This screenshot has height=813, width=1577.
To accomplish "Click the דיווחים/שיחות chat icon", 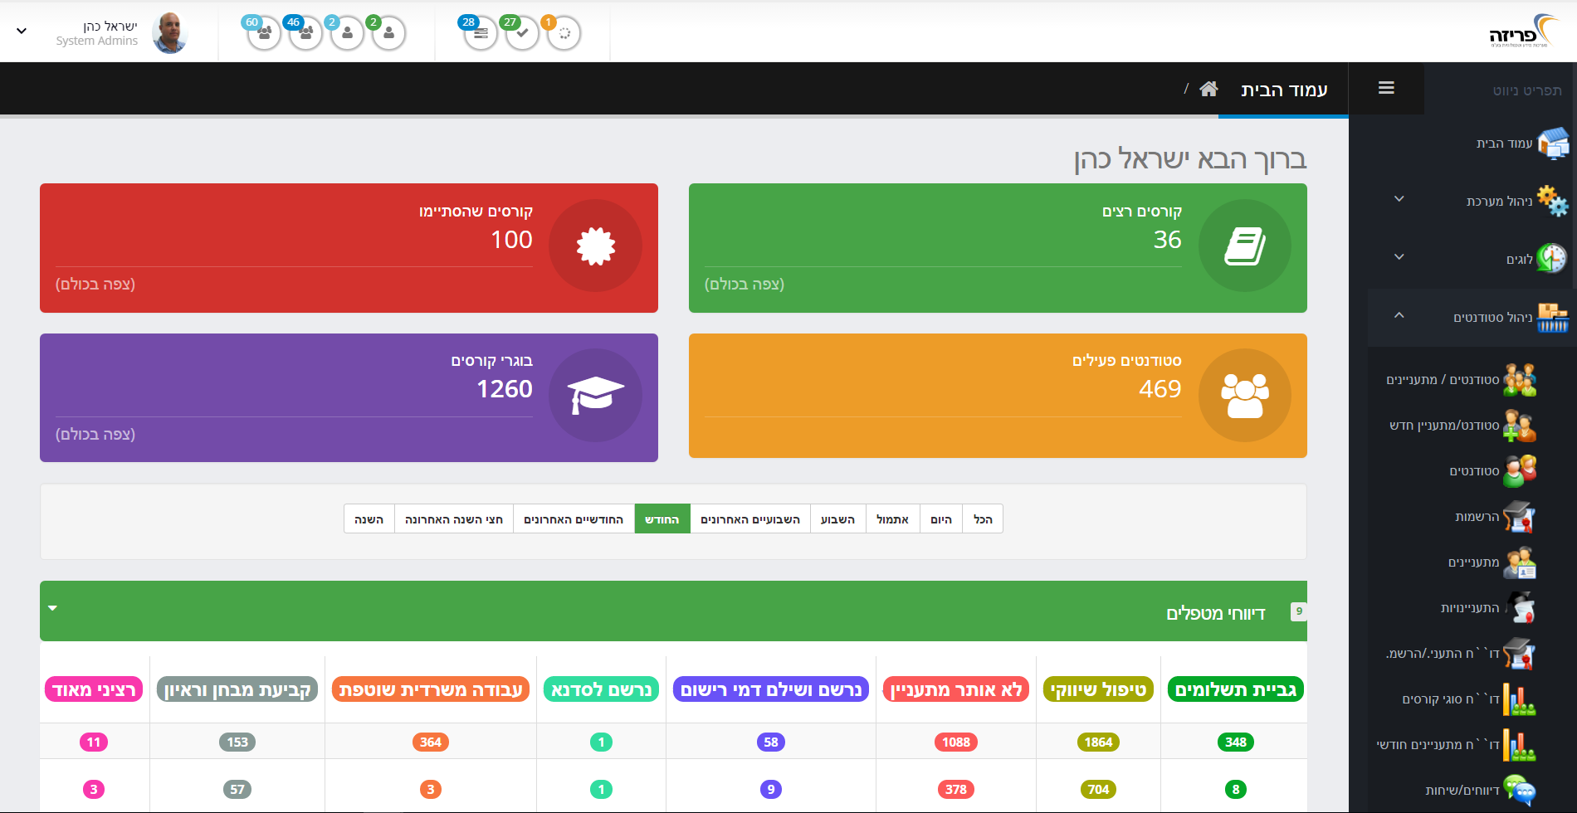I will point(1520,790).
